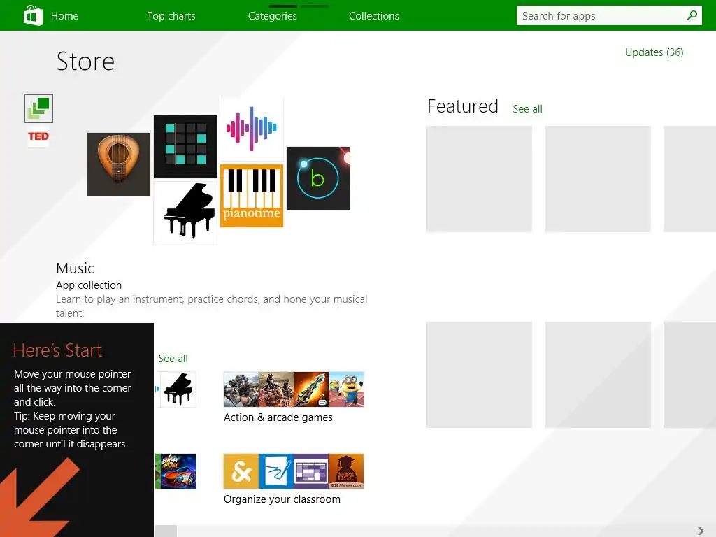The height and width of the screenshot is (537, 716).
Task: Open the Music collection title
Action: (76, 268)
